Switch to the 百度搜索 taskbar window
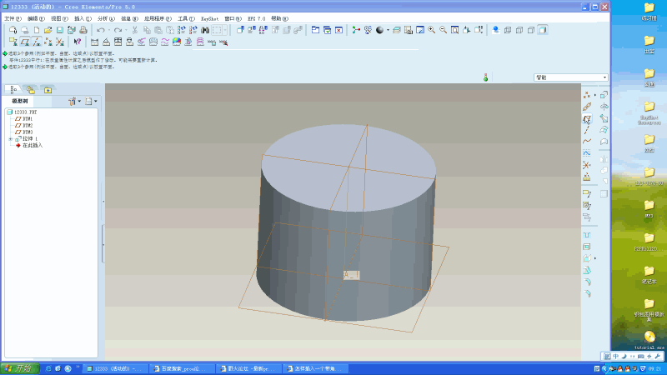This screenshot has width=667, height=375. [183, 368]
